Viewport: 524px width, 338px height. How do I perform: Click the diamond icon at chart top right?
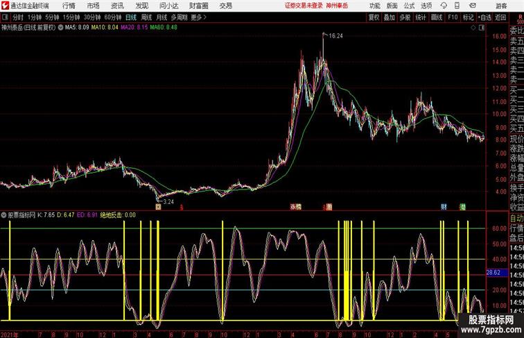(473, 28)
